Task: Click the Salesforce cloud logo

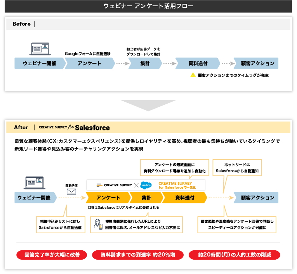Action: pyautogui.click(x=146, y=185)
